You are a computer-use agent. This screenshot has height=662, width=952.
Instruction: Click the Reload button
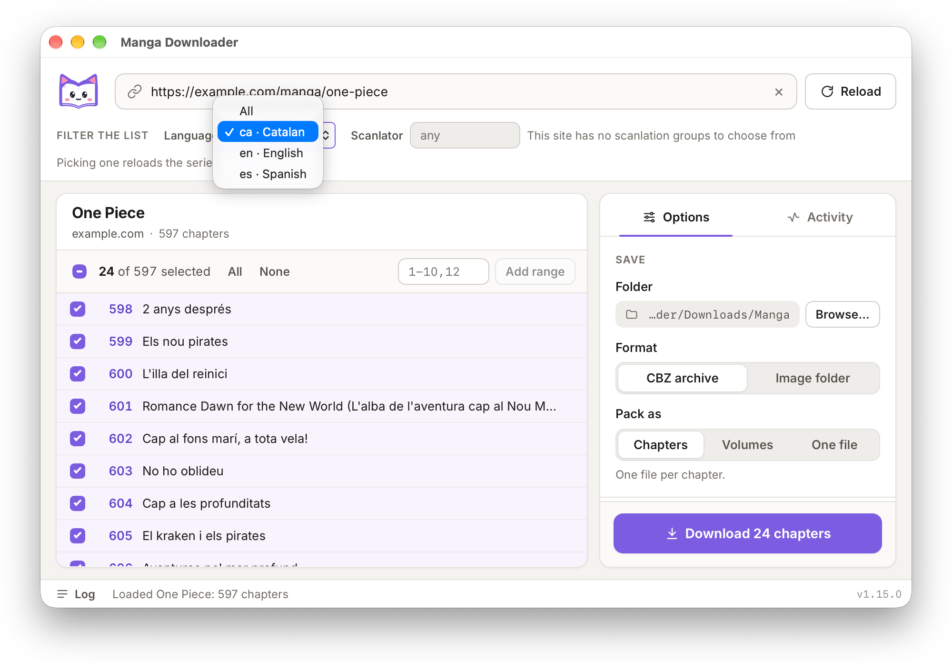[851, 91]
